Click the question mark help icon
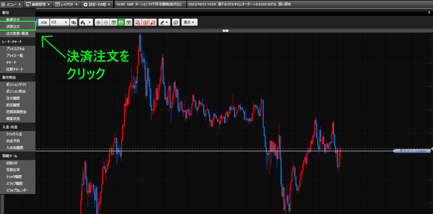Viewport: 433px width, 214px height. point(429,13)
